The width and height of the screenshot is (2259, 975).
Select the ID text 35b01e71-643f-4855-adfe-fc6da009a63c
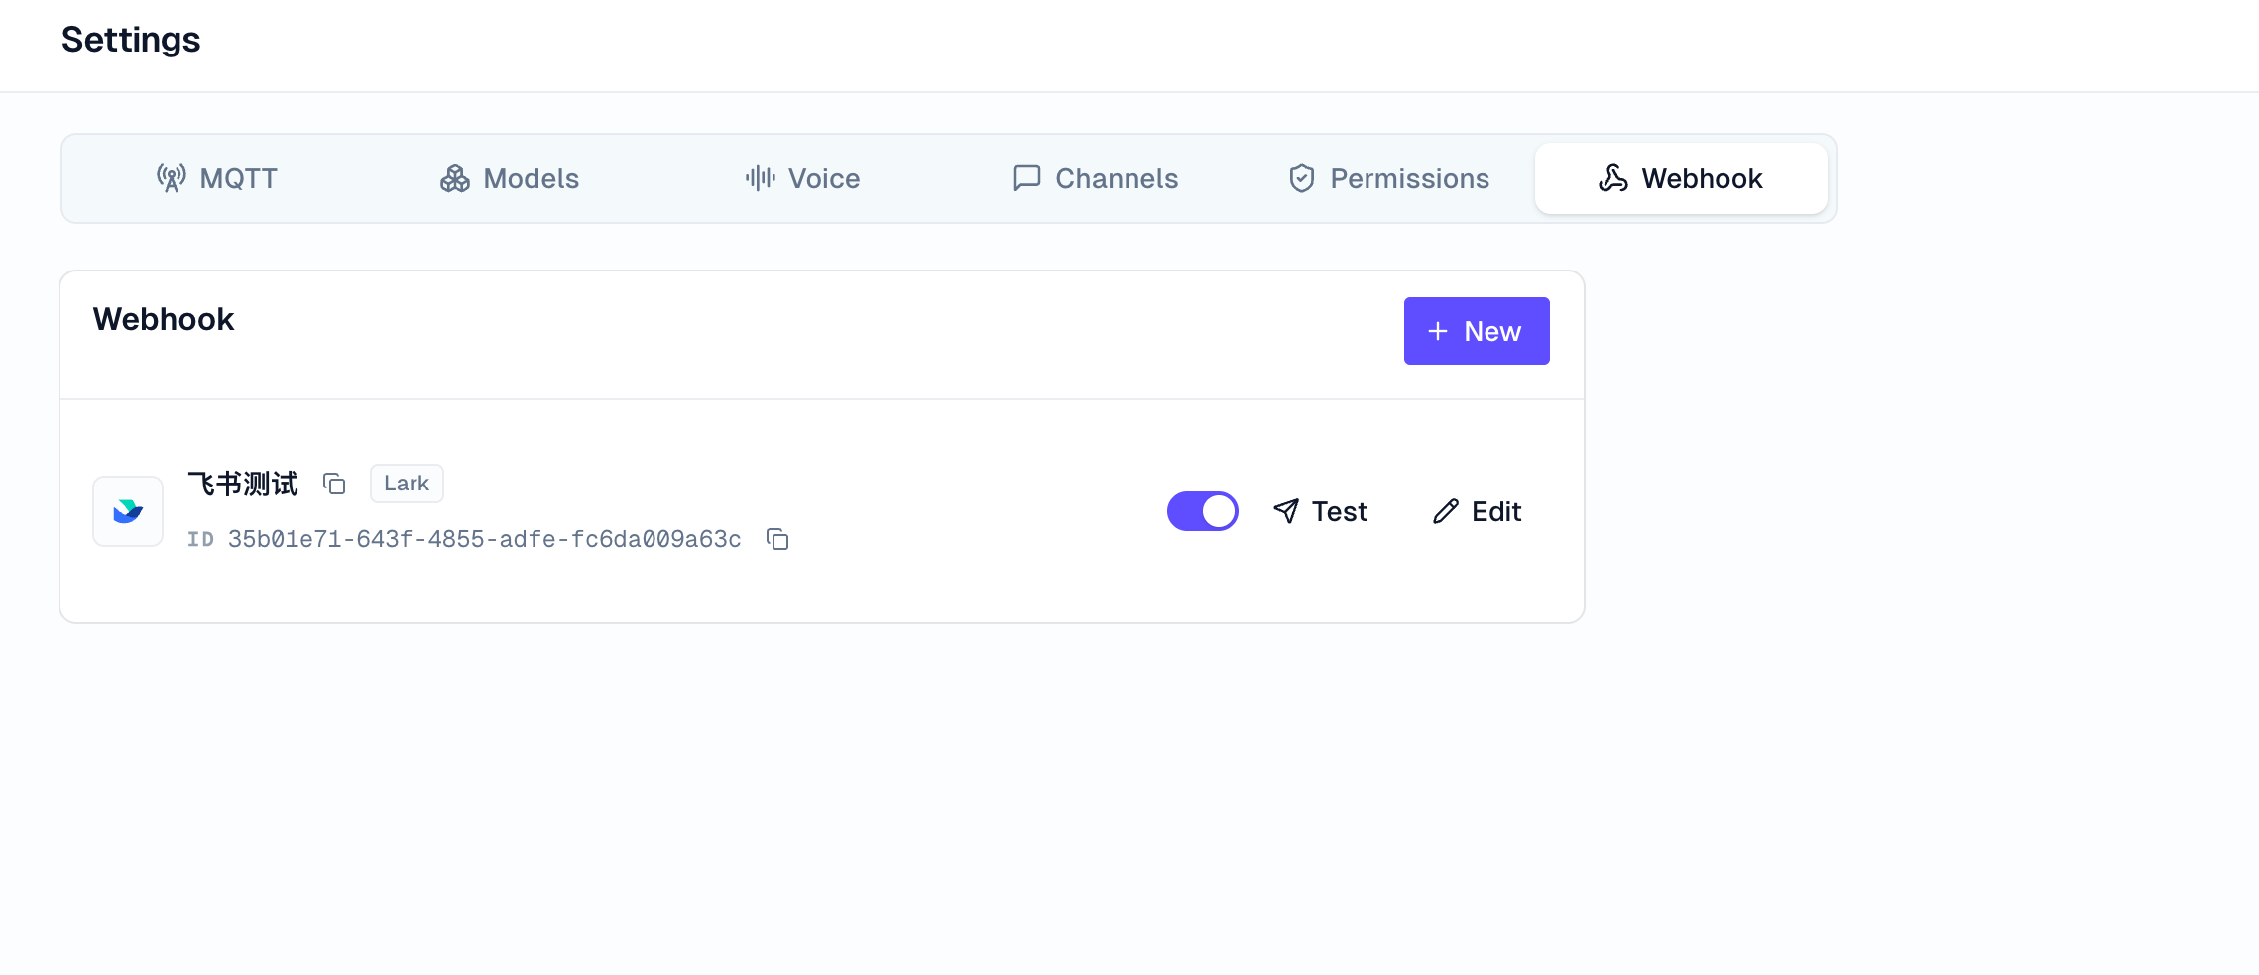coord(484,539)
